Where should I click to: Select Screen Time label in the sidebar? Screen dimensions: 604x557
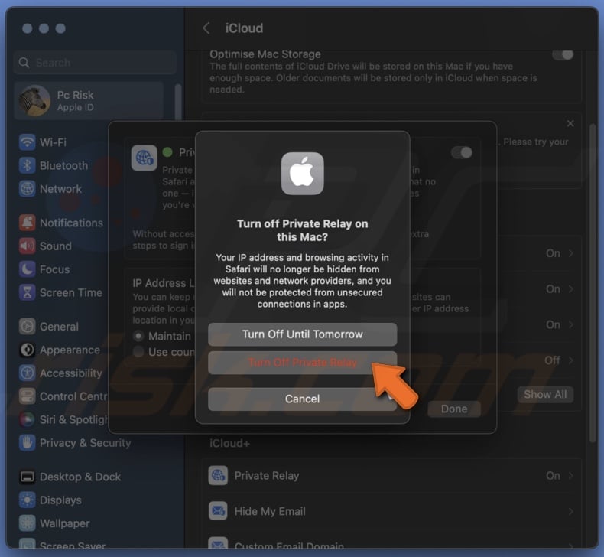point(71,292)
